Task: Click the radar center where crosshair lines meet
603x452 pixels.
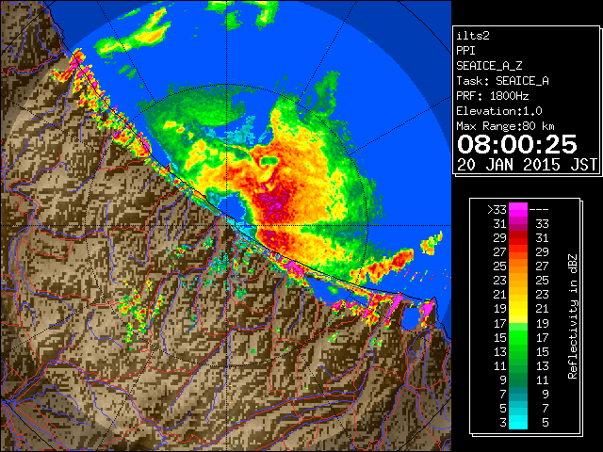Action: coord(227,225)
